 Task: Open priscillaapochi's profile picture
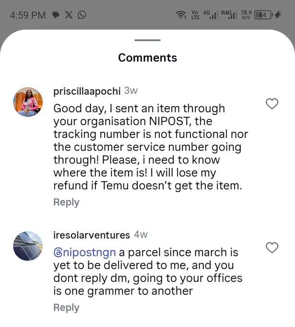pos(28,102)
